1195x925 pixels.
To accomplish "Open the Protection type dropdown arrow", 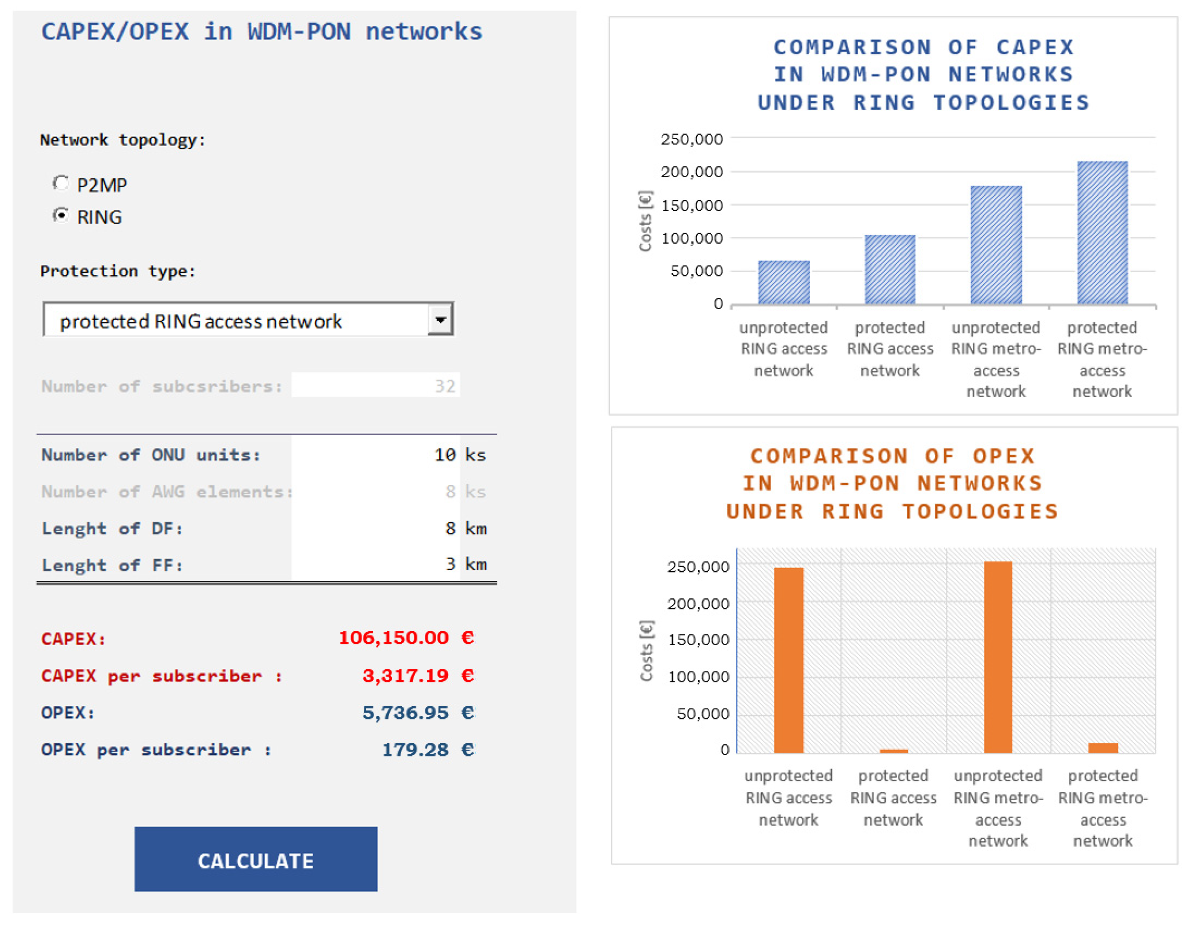I will (x=440, y=320).
